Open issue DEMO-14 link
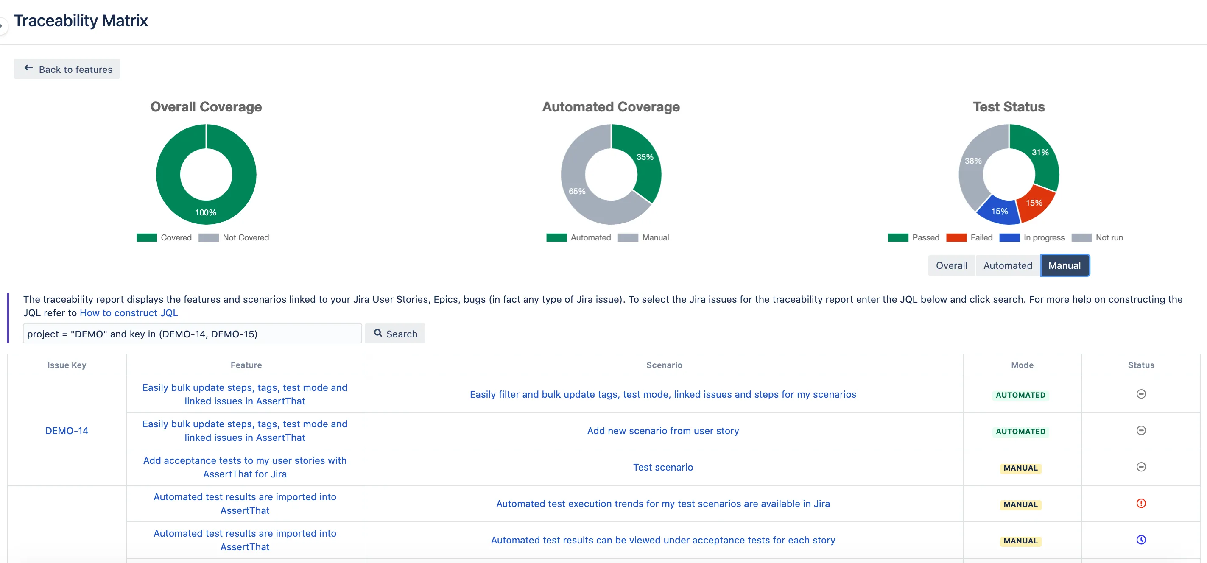Image resolution: width=1207 pixels, height=563 pixels. tap(67, 431)
